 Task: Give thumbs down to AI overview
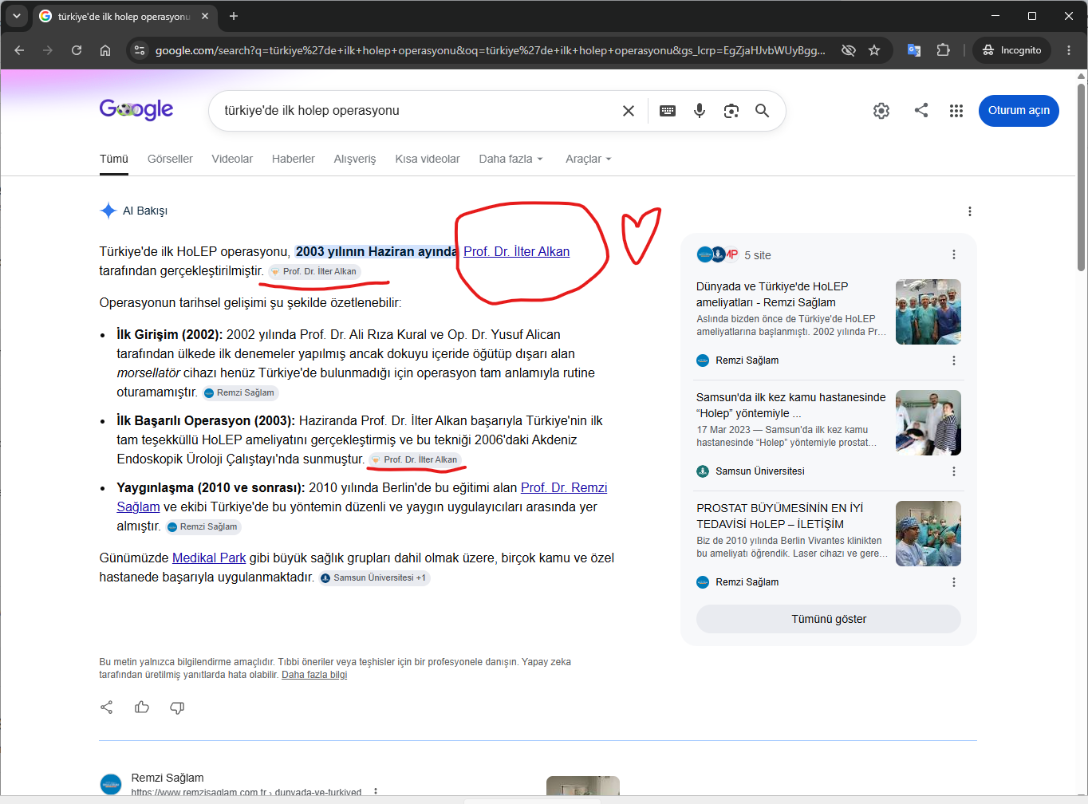pos(177,707)
